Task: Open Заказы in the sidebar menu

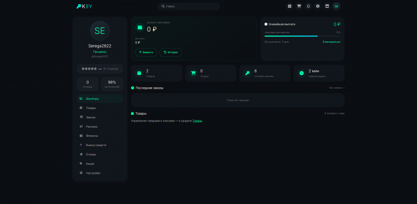Action: click(100, 117)
